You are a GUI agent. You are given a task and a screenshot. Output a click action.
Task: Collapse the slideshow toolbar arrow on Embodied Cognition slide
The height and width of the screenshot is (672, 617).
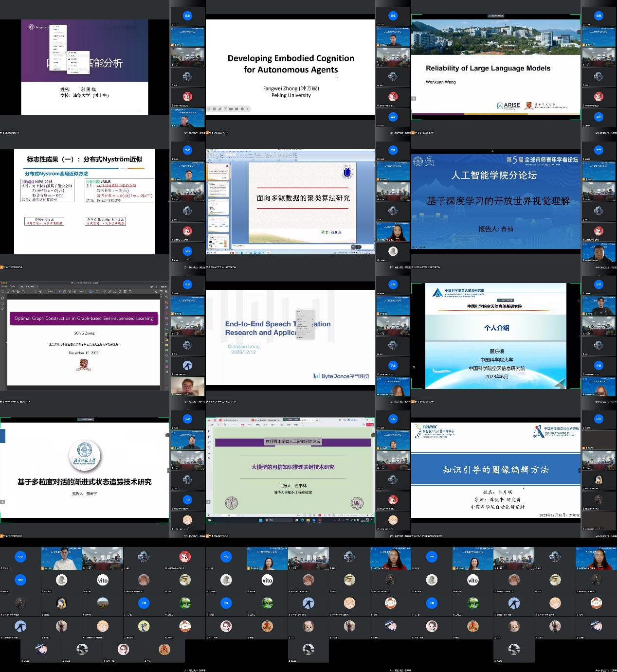click(248, 109)
